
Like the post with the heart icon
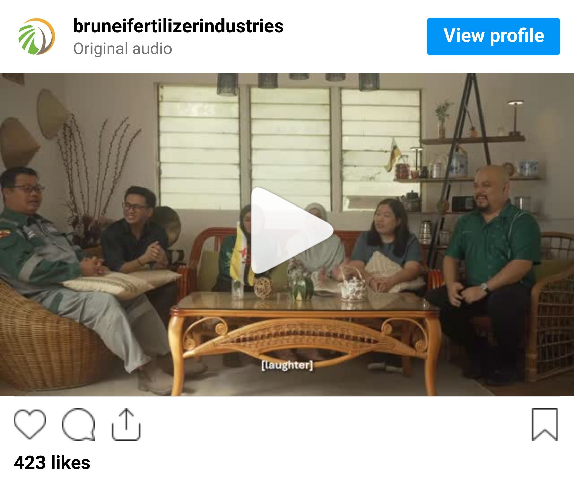[30, 424]
